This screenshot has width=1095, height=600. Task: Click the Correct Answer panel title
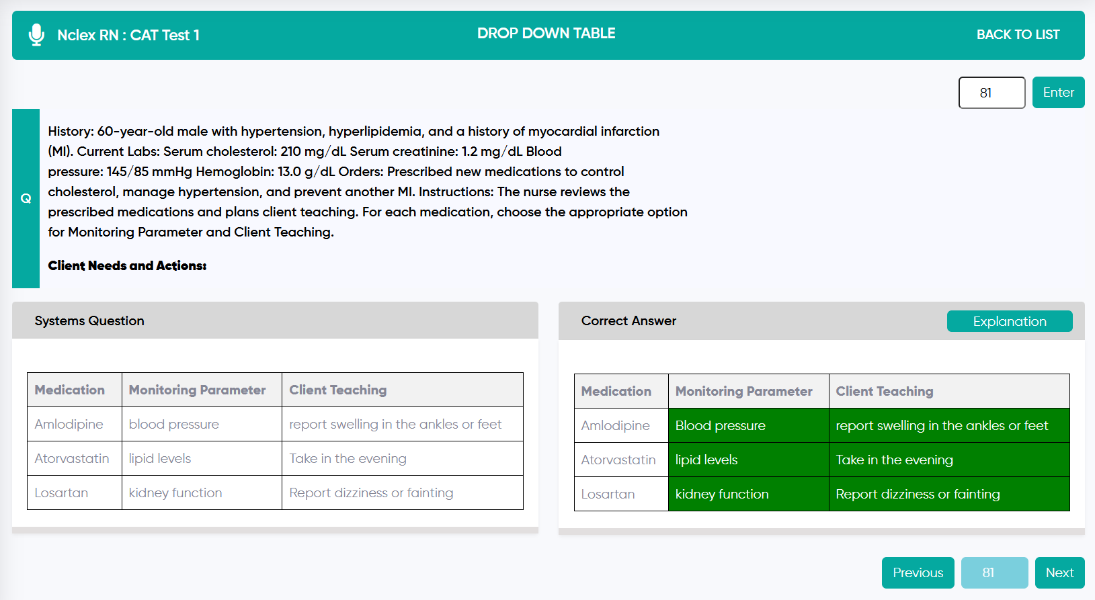(x=628, y=320)
